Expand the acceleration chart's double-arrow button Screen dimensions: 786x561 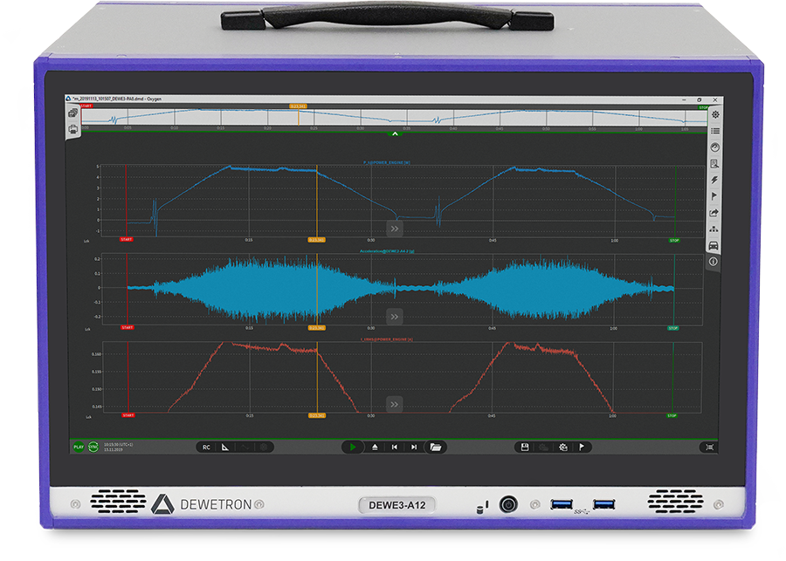click(x=395, y=317)
